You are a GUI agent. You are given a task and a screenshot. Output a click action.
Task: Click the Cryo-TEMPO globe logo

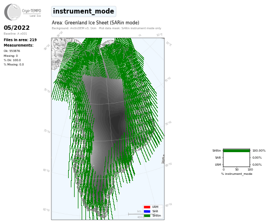[12, 12]
